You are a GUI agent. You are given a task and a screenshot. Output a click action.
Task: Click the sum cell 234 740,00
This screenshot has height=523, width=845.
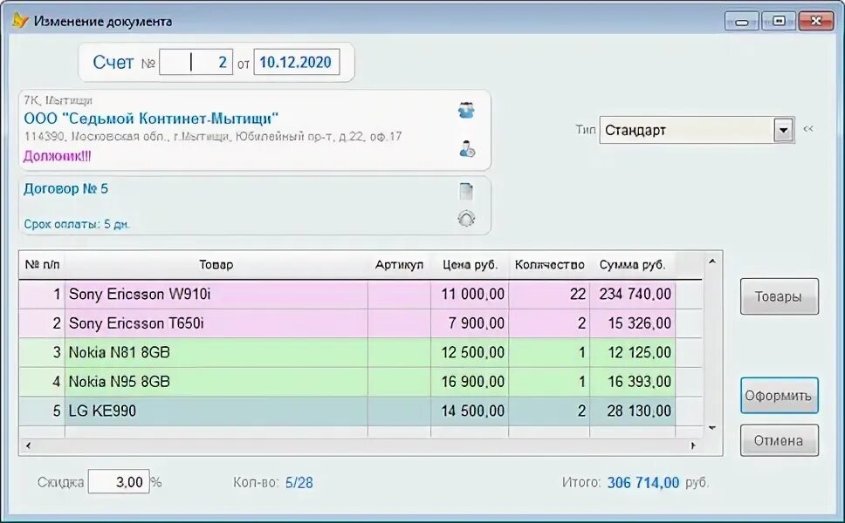coord(633,295)
